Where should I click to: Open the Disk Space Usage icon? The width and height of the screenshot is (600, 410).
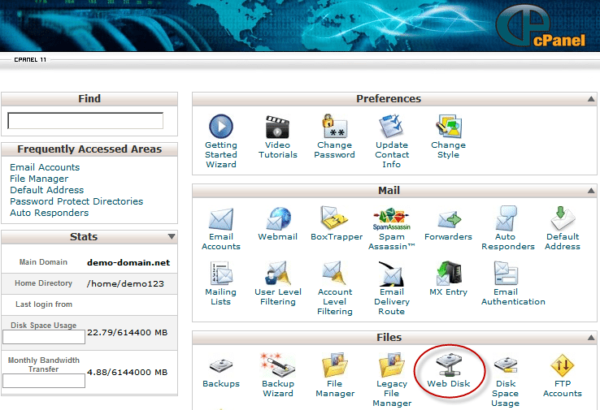click(x=505, y=365)
